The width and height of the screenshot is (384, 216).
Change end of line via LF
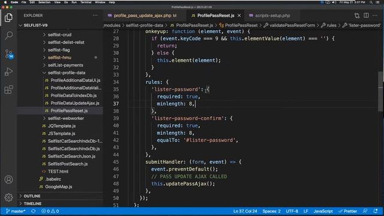[x=305, y=211]
